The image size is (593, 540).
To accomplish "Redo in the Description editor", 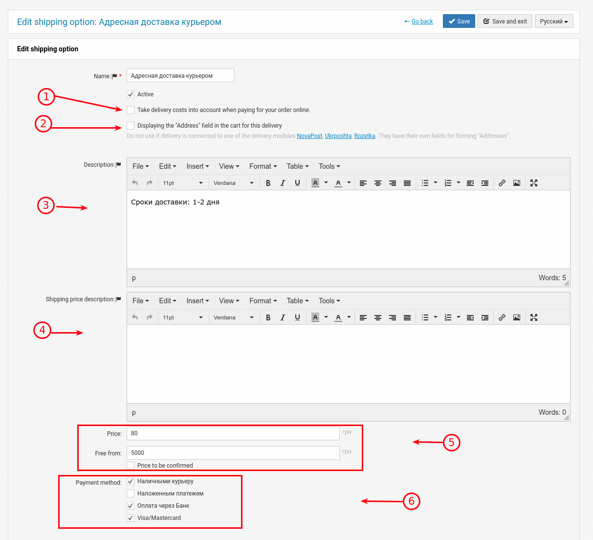I will click(x=150, y=183).
